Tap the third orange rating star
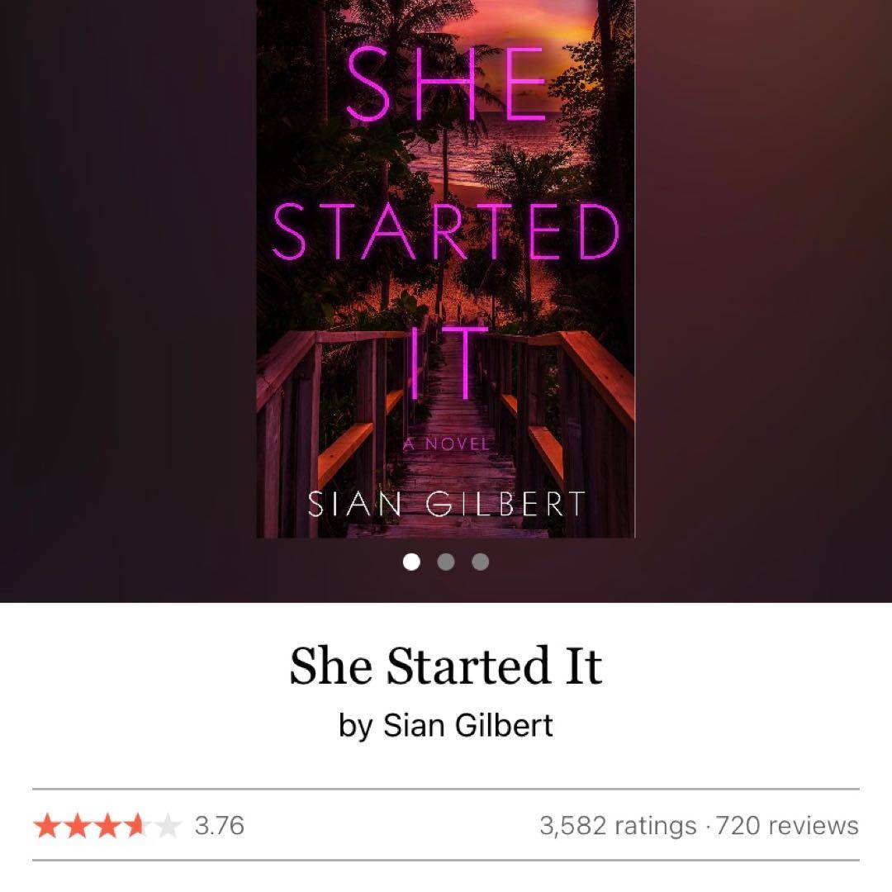This screenshot has height=892, width=892. (x=107, y=825)
